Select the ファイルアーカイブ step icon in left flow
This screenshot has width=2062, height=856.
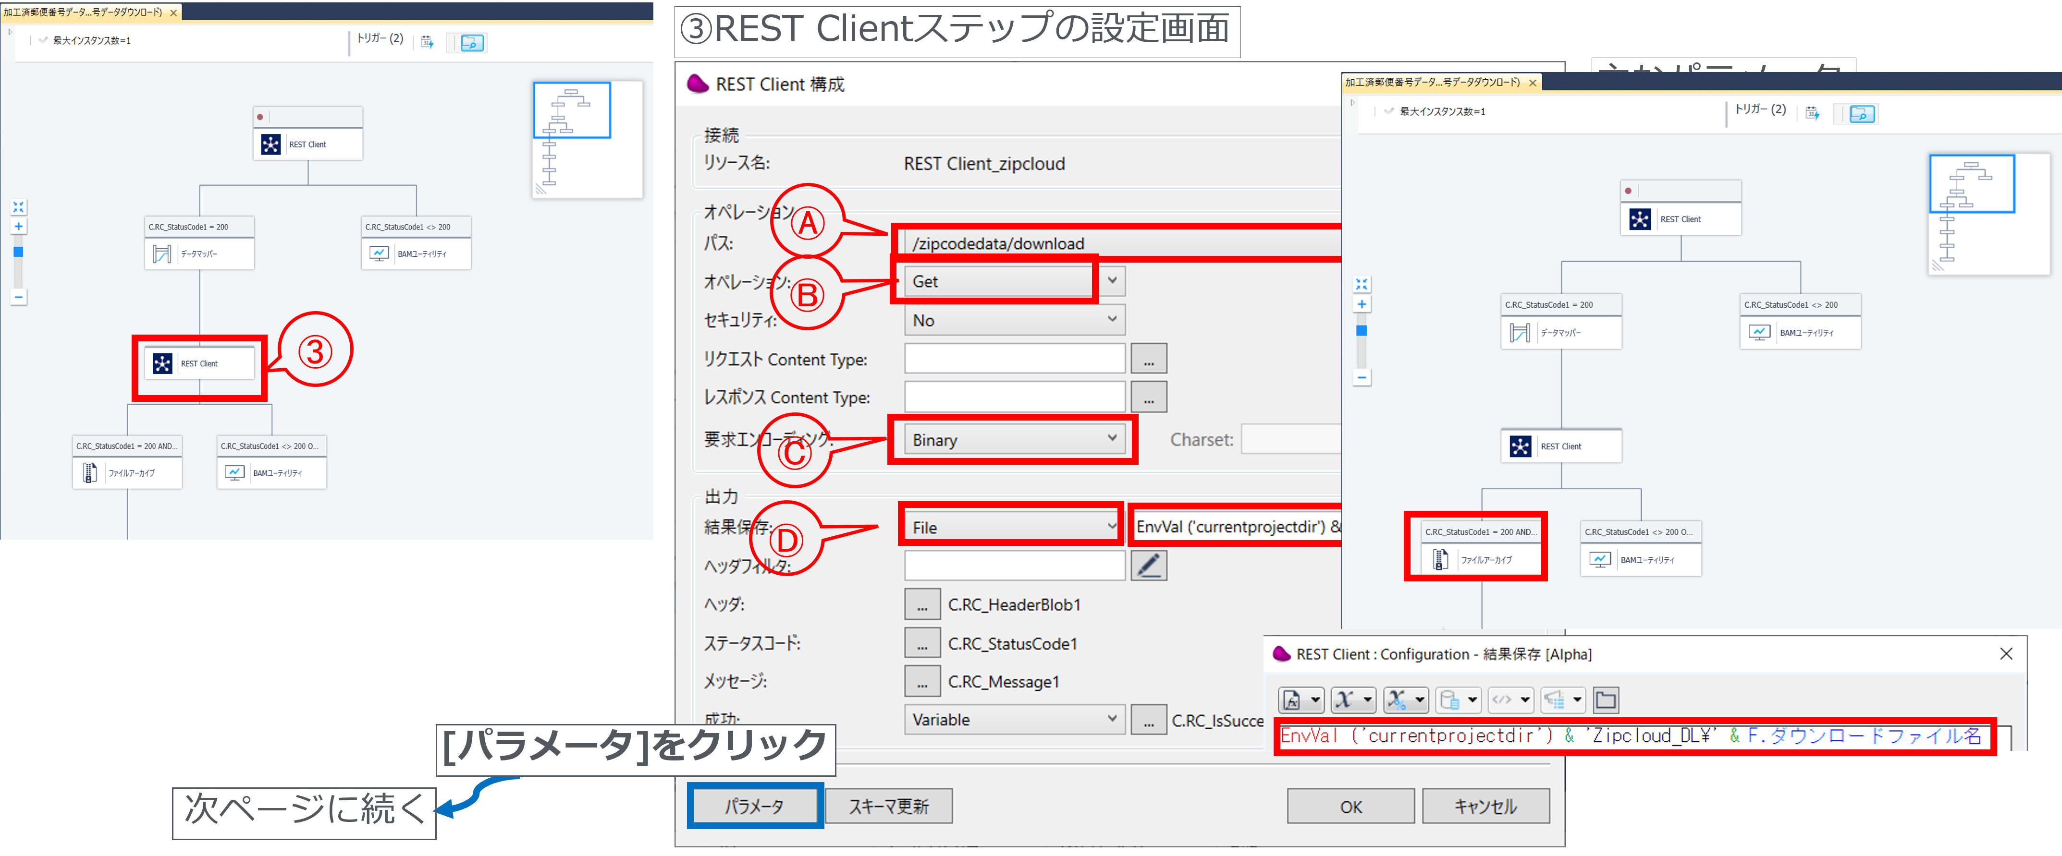coord(90,473)
